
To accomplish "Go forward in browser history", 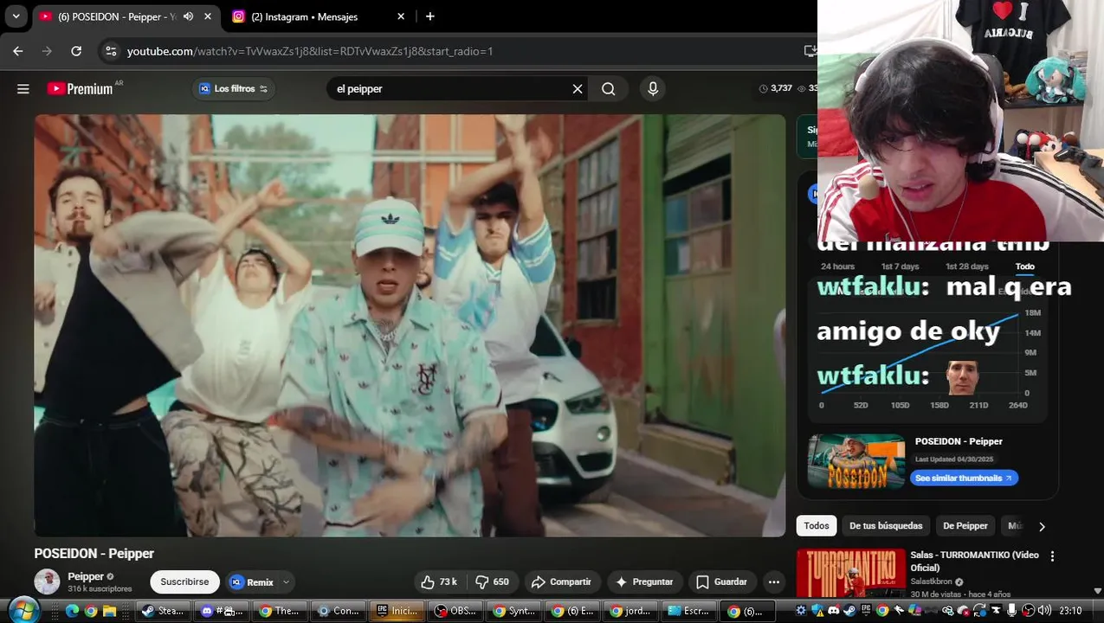I will click(48, 51).
